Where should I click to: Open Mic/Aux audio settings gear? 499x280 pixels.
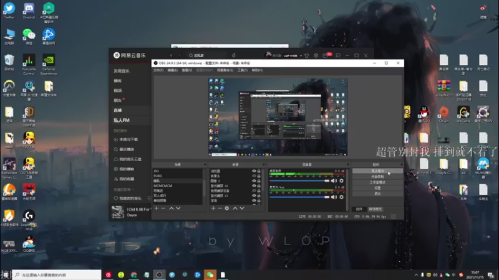341,197
